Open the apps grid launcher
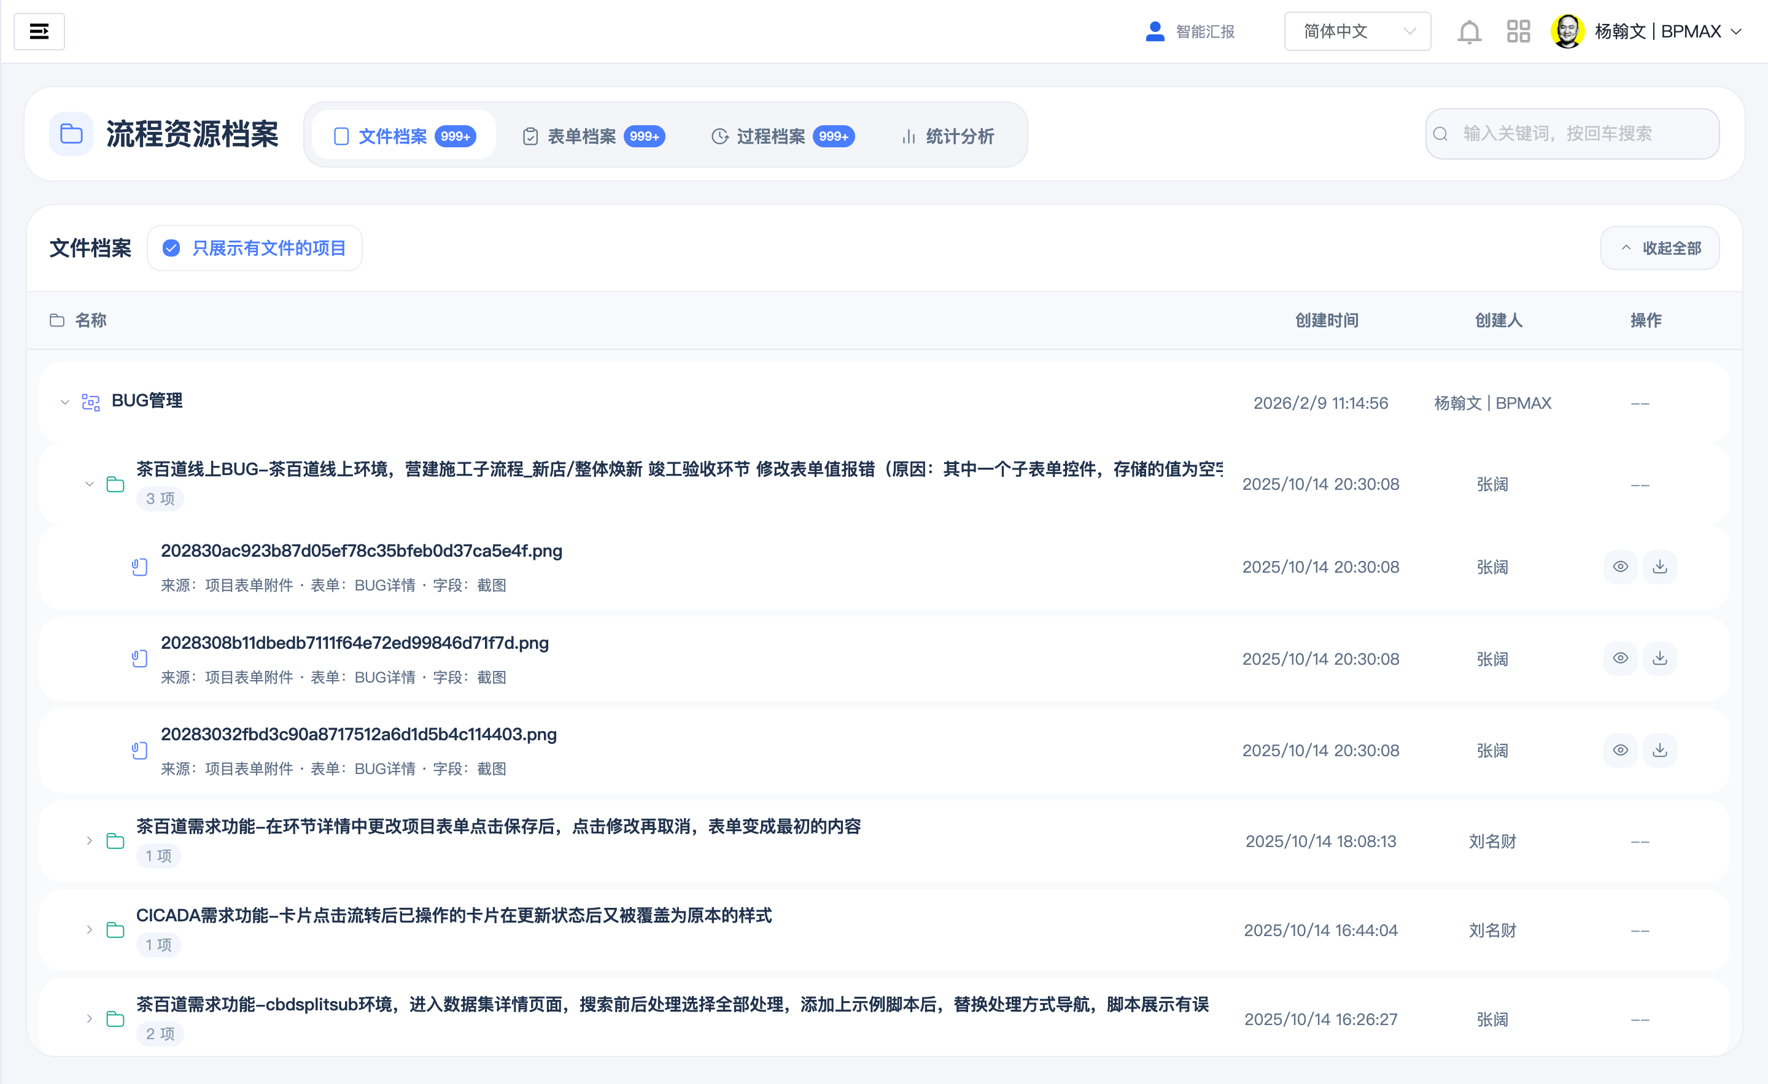This screenshot has height=1084, width=1768. [1518, 31]
